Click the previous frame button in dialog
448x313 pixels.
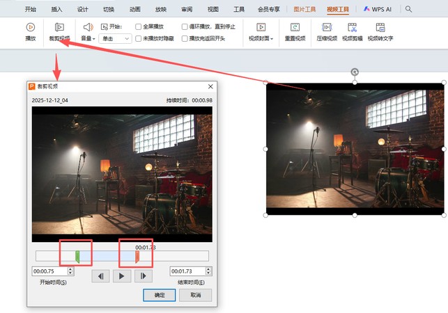[100, 276]
